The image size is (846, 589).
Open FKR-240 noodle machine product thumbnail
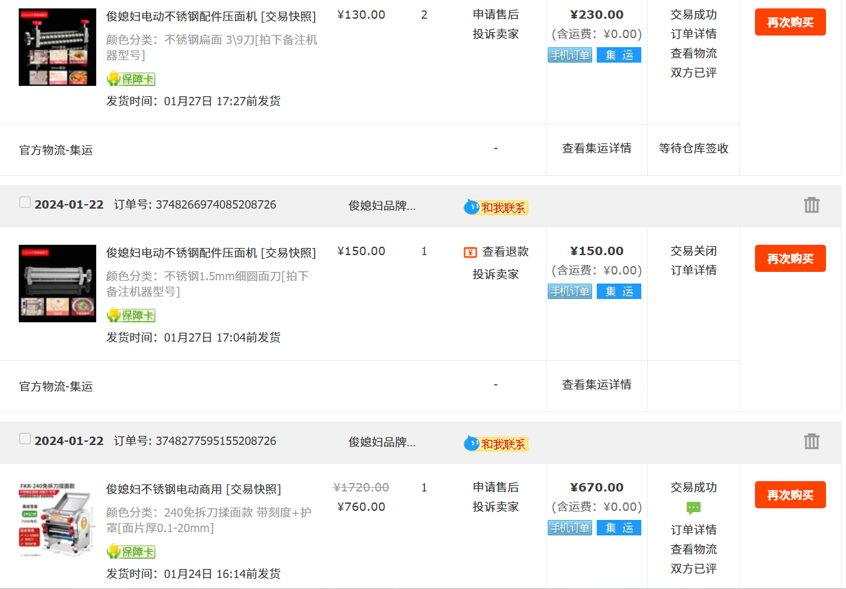(x=48, y=520)
